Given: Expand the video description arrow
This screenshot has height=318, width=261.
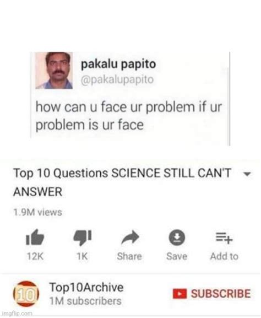Looking at the screenshot, I should 247,174.
